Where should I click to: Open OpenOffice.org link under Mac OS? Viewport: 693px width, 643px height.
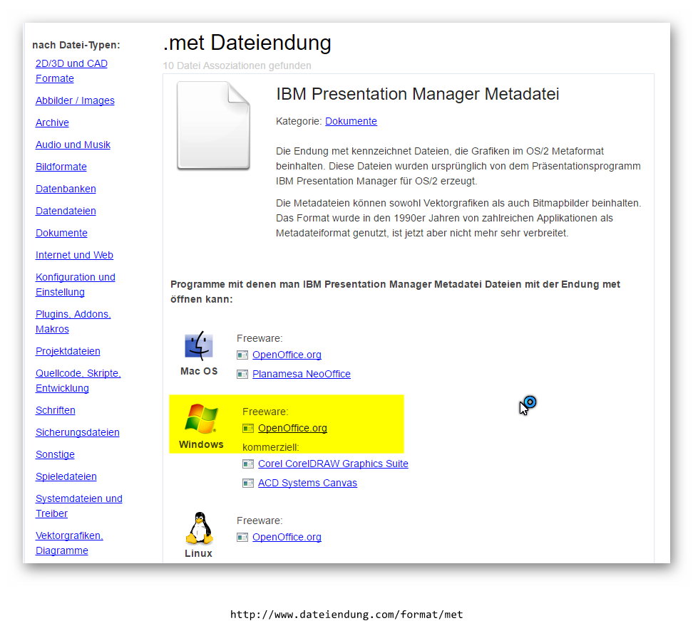[x=287, y=355]
